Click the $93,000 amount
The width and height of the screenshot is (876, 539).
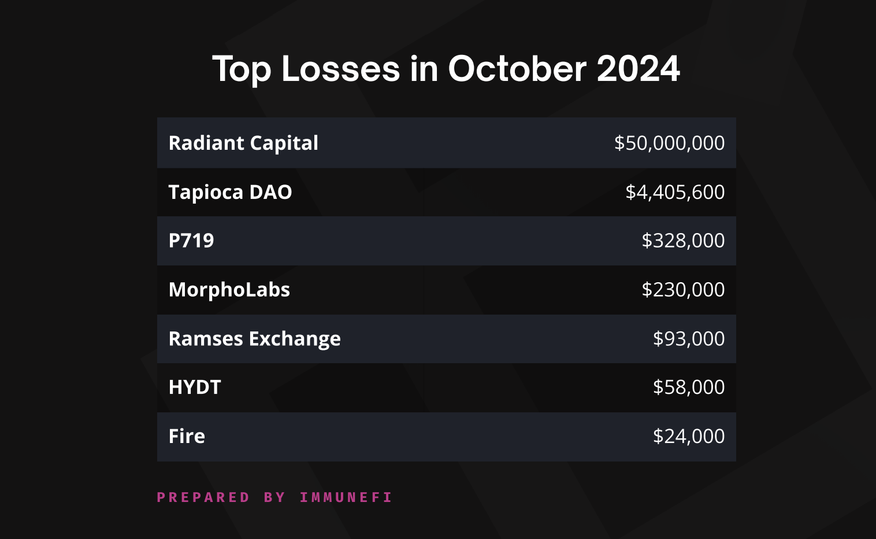tap(689, 339)
